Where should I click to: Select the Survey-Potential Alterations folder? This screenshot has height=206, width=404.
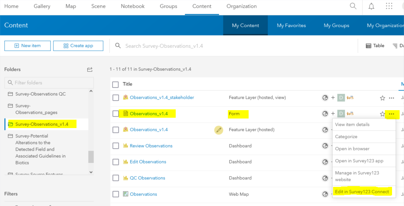[x=41, y=149]
